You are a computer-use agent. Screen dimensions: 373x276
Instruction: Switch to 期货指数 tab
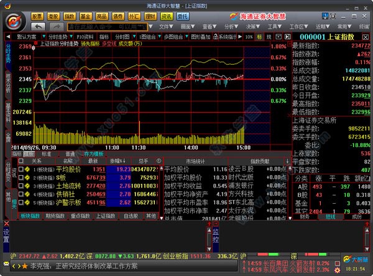coord(55,216)
